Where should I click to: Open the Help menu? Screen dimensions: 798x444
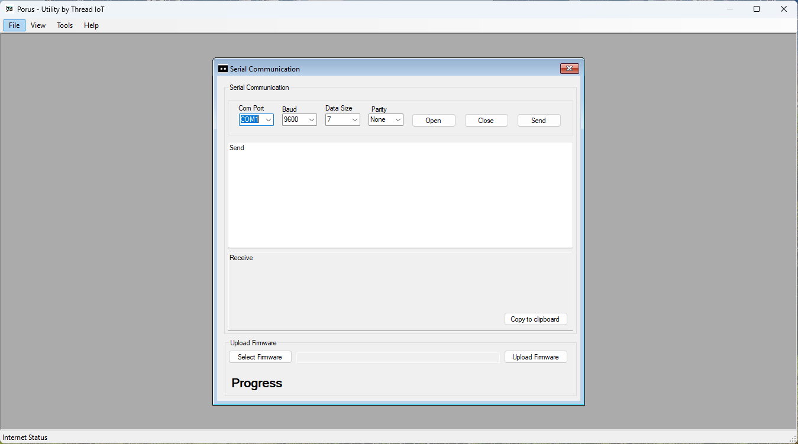pyautogui.click(x=91, y=25)
